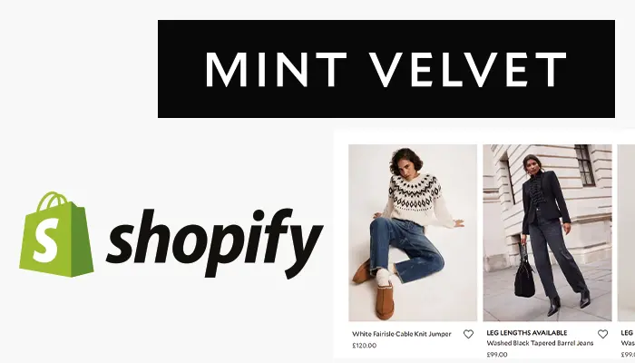Click the Mint Velvet logo banner
Screen dimensions: 635x363
(x=386, y=69)
